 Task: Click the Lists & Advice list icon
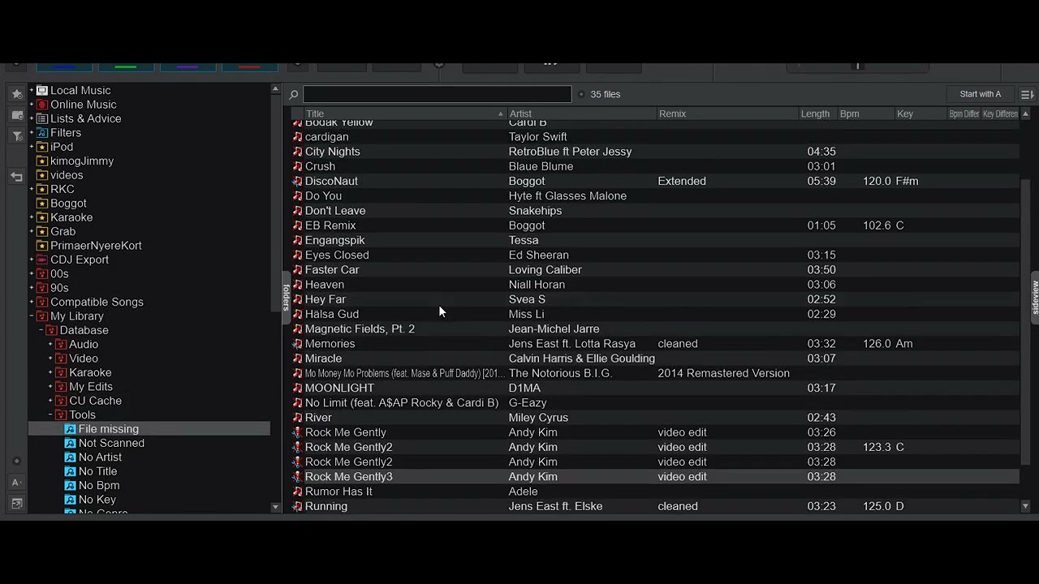pos(42,118)
